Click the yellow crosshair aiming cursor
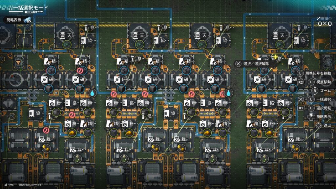Image resolution: width=336 pixels, height=189 pixels. pyautogui.click(x=275, y=57)
